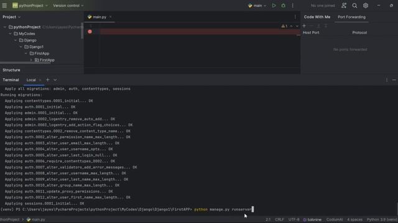
Task: Click the CRLF line separator setting
Action: click(x=279, y=220)
